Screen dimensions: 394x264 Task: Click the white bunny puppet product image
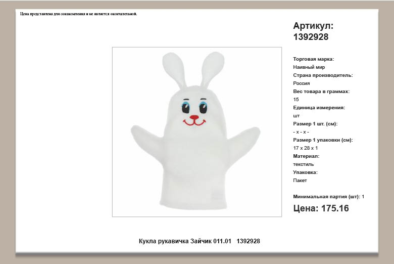197,132
